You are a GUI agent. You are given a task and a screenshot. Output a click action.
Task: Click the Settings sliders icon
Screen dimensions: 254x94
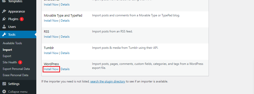4,84
